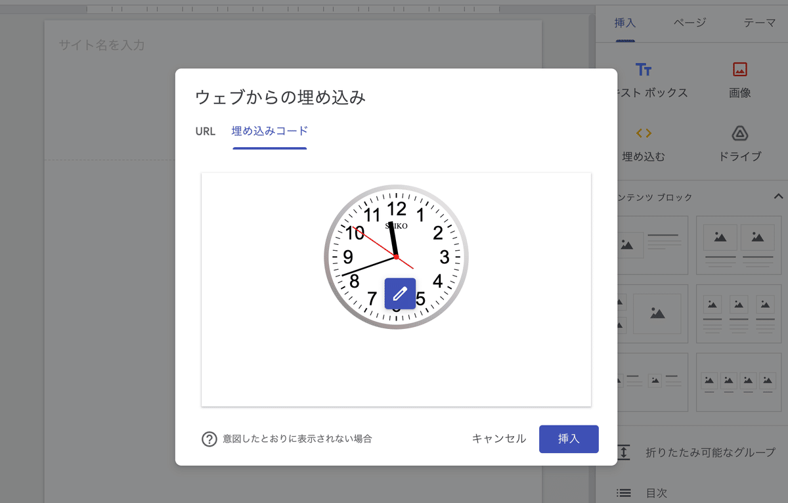Click the ドライブ label
Screen dimensions: 788x503
tap(740, 156)
